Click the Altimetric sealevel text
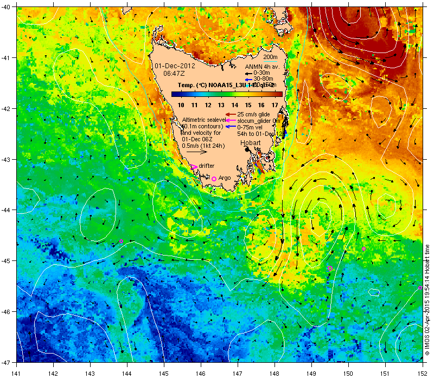The height and width of the screenshot is (379, 434). pos(204,120)
